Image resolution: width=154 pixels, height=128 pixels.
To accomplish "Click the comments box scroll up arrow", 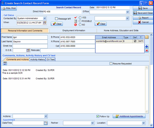I will (x=147, y=68).
